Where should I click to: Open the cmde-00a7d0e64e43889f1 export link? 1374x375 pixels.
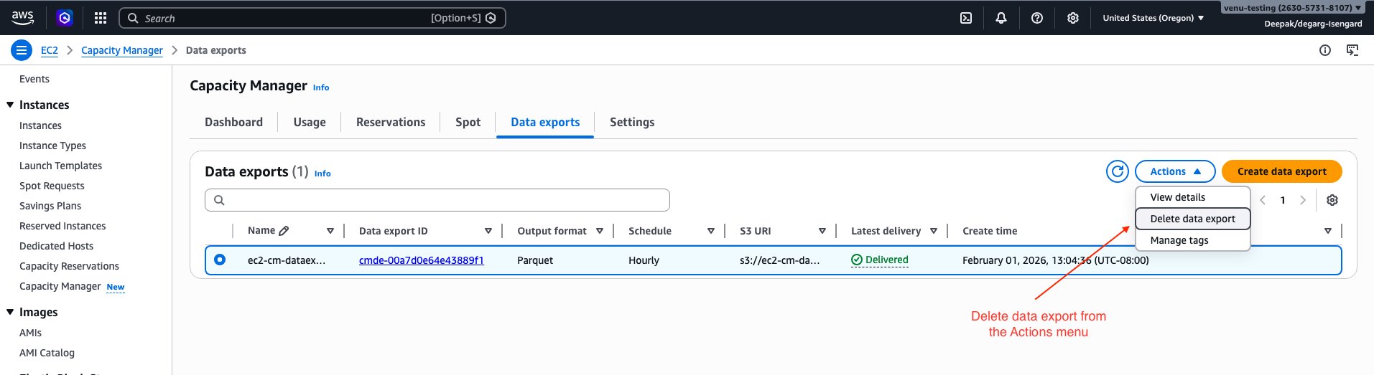tap(422, 260)
